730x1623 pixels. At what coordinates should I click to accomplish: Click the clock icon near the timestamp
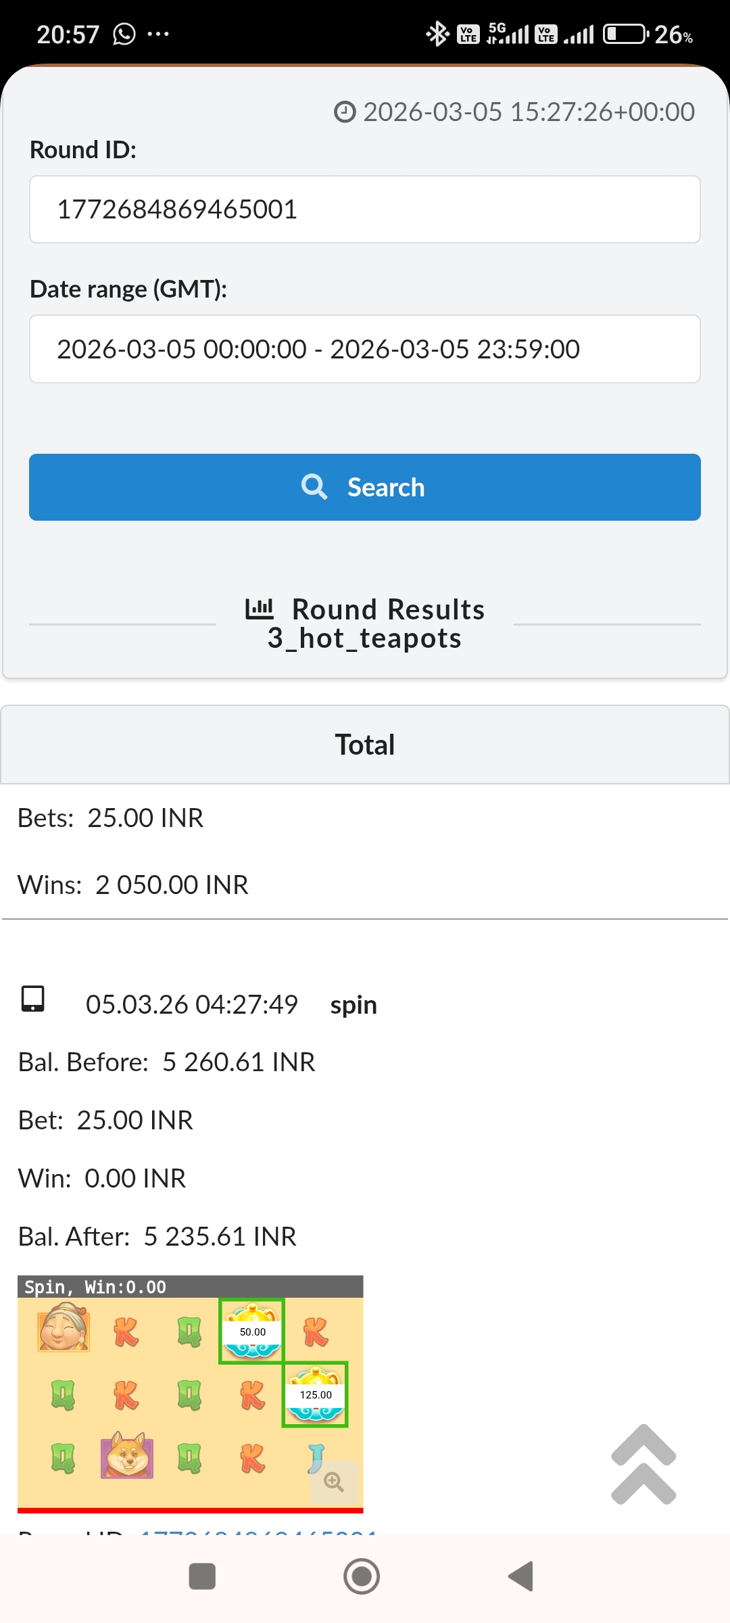click(x=345, y=112)
